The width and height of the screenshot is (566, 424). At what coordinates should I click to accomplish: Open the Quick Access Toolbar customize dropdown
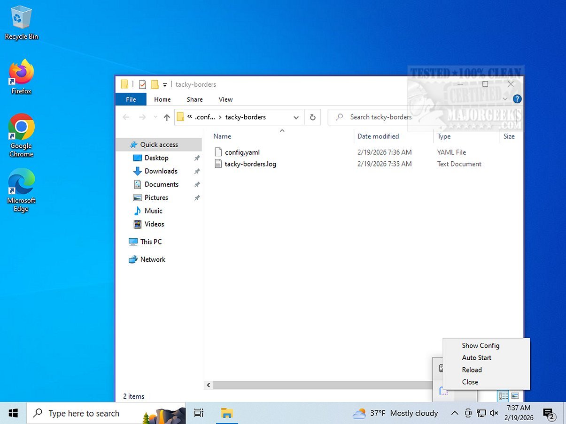click(x=165, y=85)
